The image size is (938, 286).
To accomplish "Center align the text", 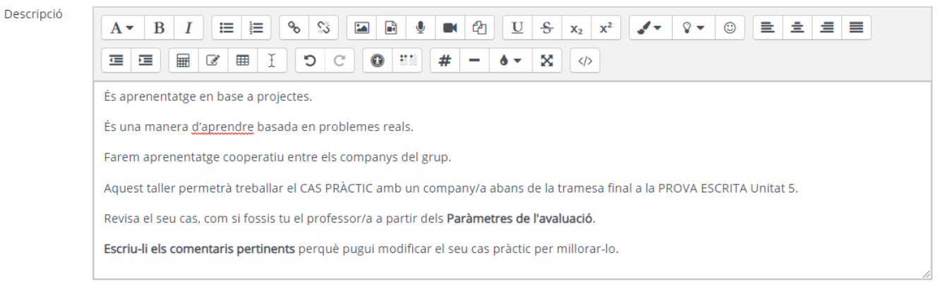I will (x=798, y=27).
